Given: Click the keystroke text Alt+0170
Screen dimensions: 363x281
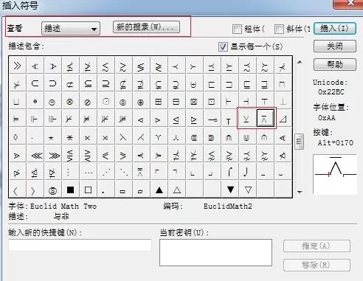Looking at the screenshot, I should [x=336, y=143].
